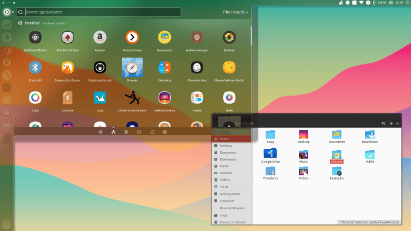The image size is (411, 231).
Task: Open the Character Map app
Action: coord(197,67)
